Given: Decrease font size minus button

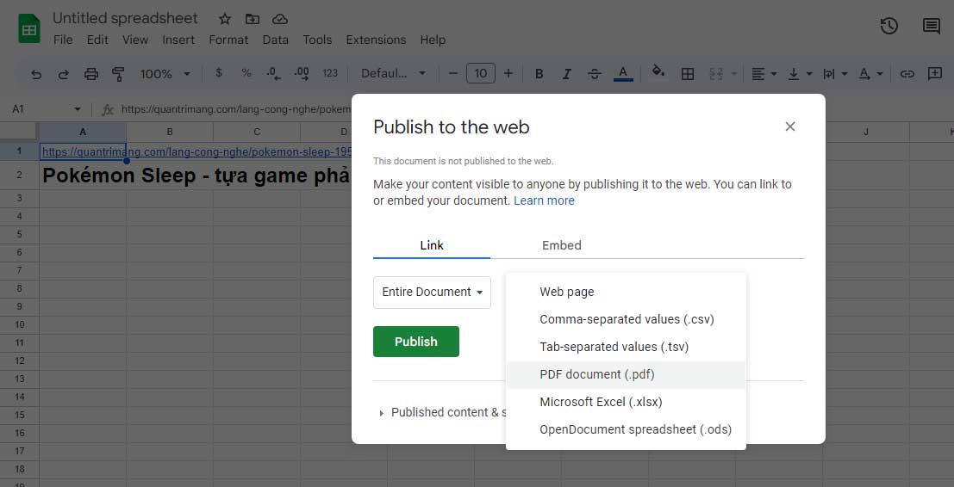Looking at the screenshot, I should (x=452, y=73).
